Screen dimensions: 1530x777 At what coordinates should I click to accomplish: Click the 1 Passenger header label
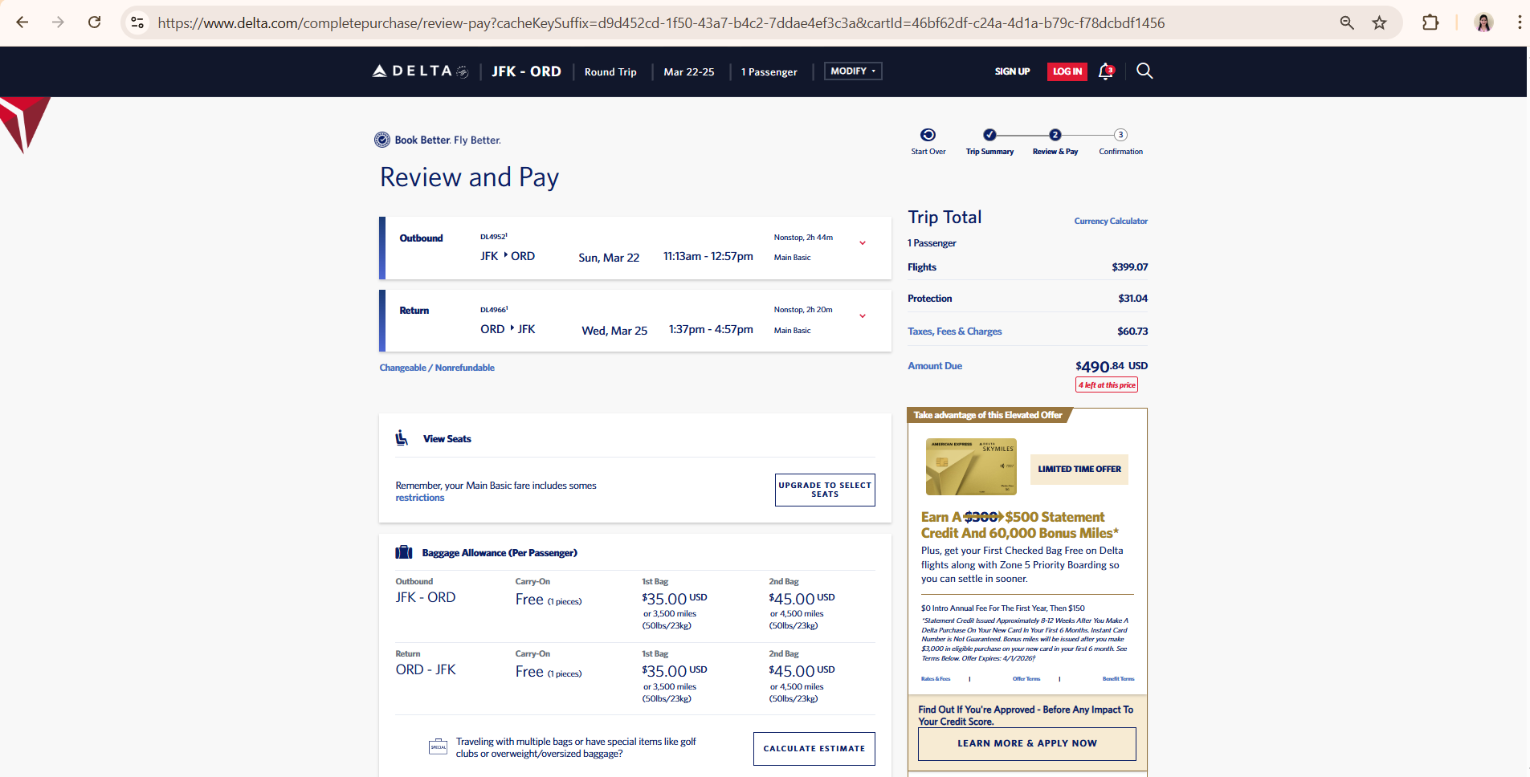(x=769, y=72)
